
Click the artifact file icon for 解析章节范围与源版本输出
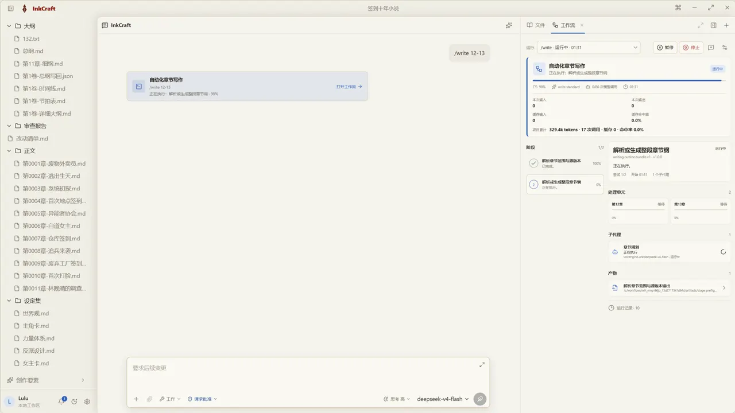tap(615, 288)
